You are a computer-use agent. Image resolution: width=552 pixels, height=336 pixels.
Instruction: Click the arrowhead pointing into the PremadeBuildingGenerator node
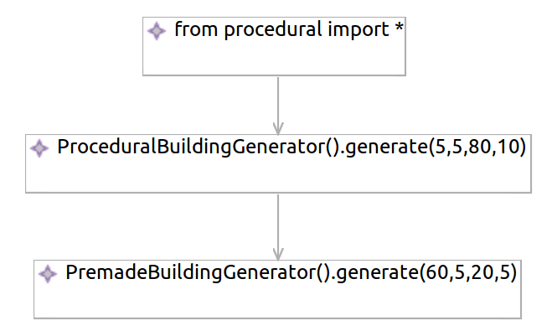pos(277,251)
